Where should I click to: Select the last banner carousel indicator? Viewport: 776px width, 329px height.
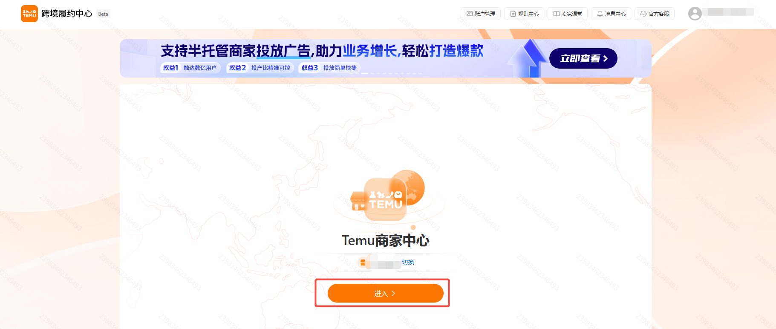pos(420,73)
